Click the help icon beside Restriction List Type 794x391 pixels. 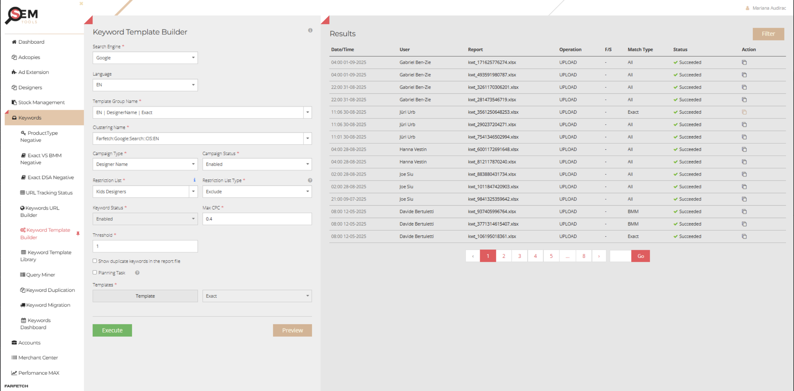pyautogui.click(x=310, y=180)
